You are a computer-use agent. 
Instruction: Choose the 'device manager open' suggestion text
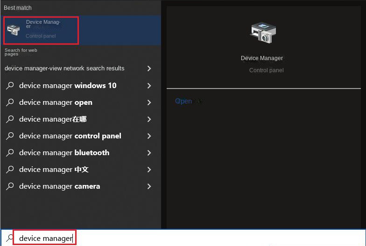[56, 102]
